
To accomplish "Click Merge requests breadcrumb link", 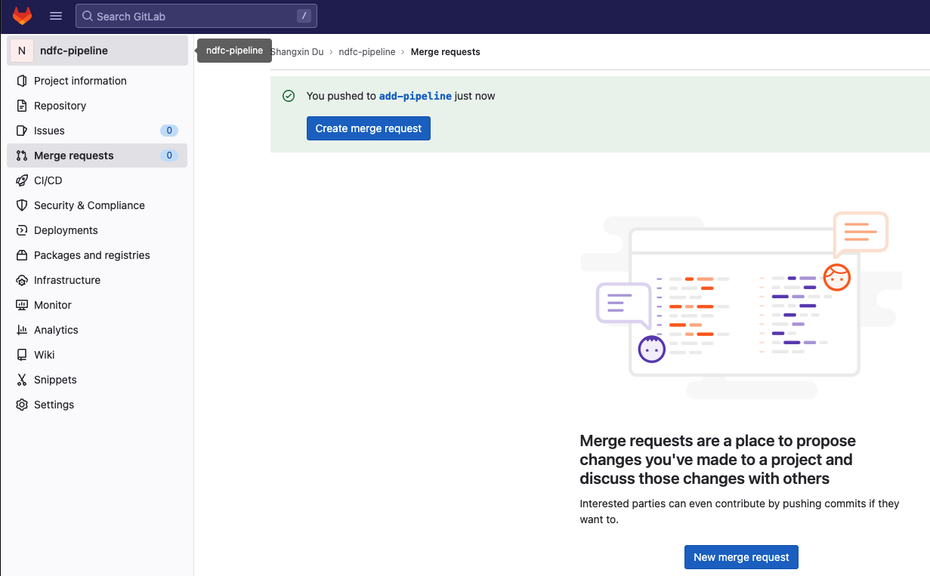I will [446, 52].
